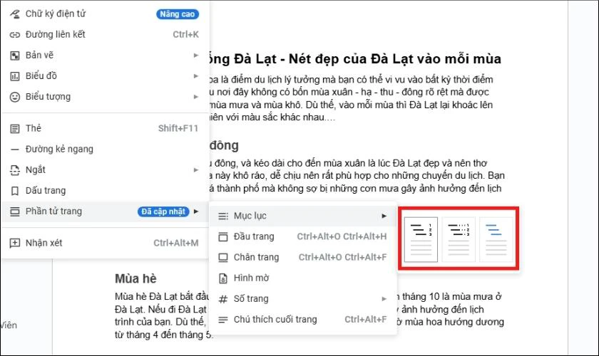This screenshot has width=599, height=356.
Task: Click the smiley icon beside Biểu tượng
Action: (x=15, y=97)
